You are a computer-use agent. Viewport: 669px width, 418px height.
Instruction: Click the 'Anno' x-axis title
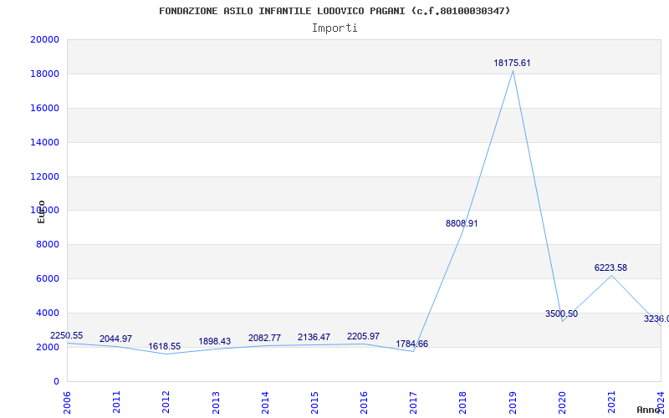click(649, 410)
